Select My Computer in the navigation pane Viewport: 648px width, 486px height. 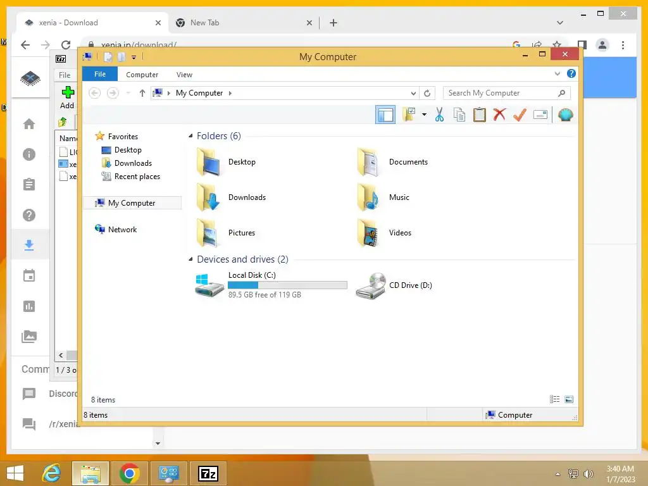click(x=132, y=203)
